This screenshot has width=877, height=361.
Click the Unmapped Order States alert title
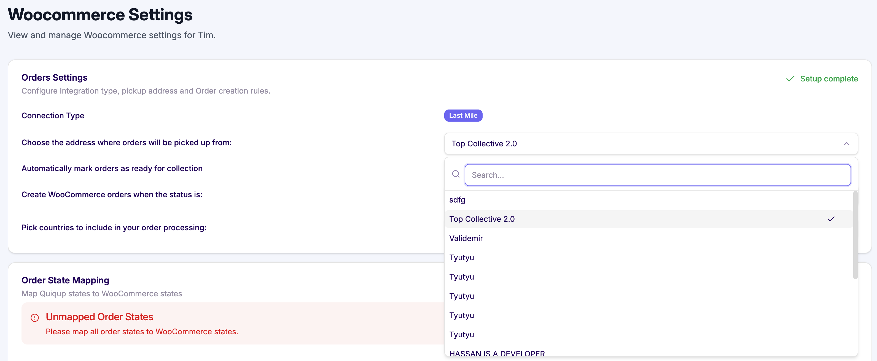click(x=99, y=317)
